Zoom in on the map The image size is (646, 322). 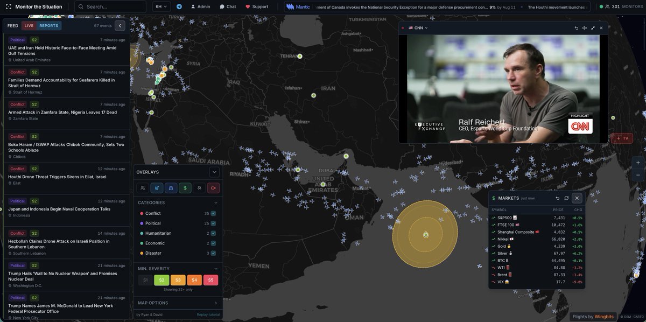pos(638,163)
